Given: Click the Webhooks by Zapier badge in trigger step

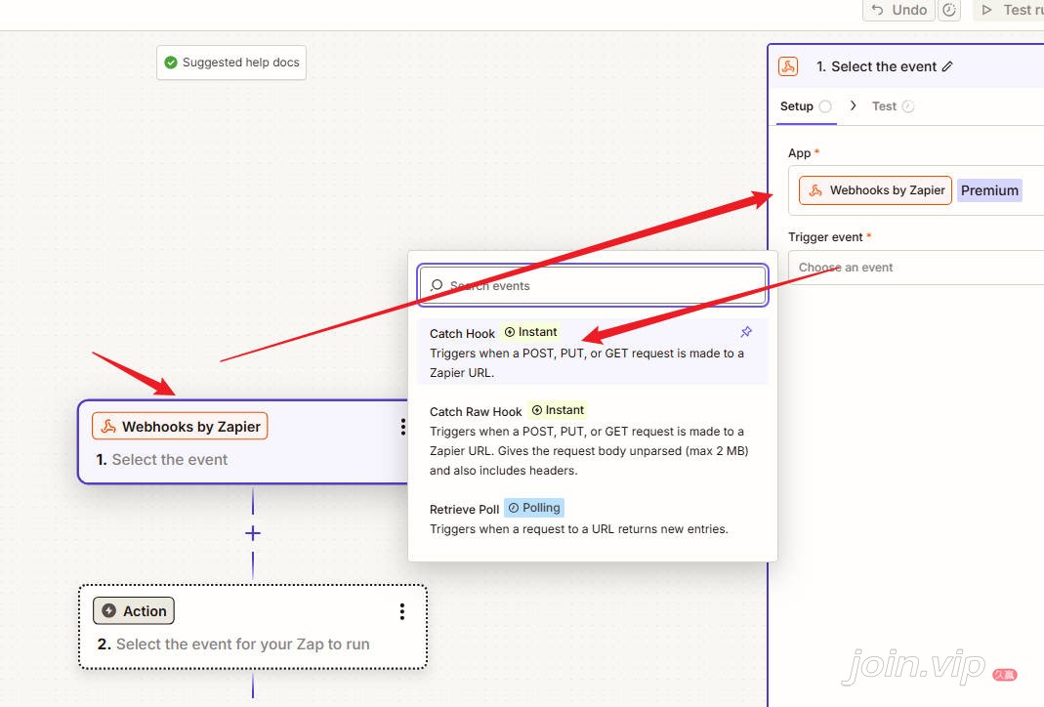Looking at the screenshot, I should click(x=180, y=427).
